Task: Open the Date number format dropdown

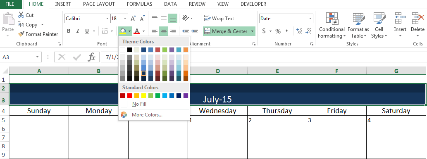Action: 310,19
